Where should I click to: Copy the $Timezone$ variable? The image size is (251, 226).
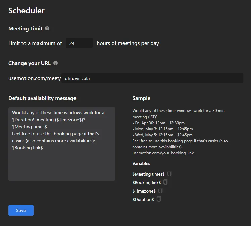160,191
